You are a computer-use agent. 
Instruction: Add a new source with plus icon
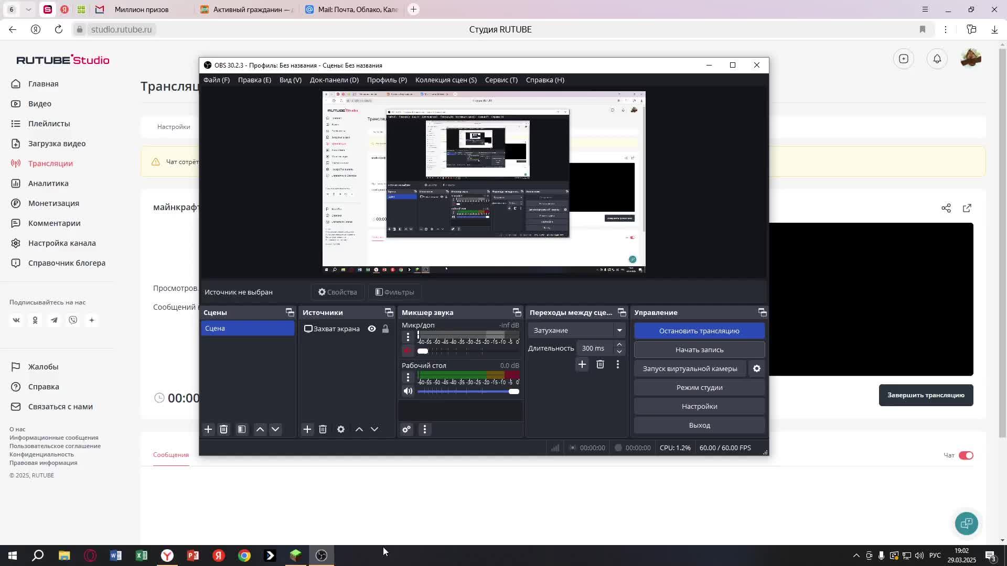pyautogui.click(x=307, y=430)
